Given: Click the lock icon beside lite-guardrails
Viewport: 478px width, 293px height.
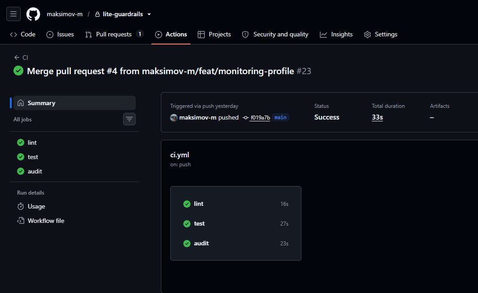Looking at the screenshot, I should 97,14.
